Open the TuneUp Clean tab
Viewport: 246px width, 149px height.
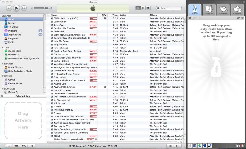[195, 10]
